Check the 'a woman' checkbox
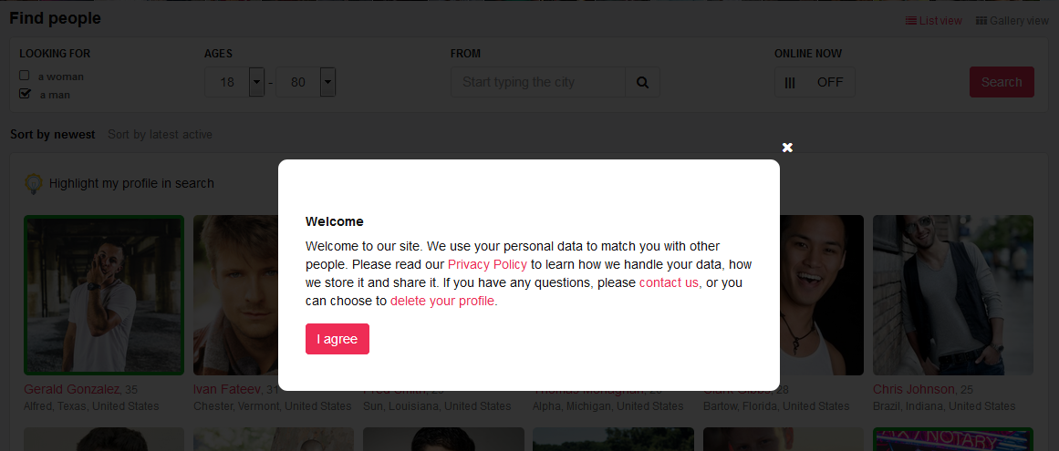Viewport: 1059px width, 451px height. pos(25,76)
